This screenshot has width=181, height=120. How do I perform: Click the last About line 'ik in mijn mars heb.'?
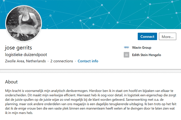(19, 113)
